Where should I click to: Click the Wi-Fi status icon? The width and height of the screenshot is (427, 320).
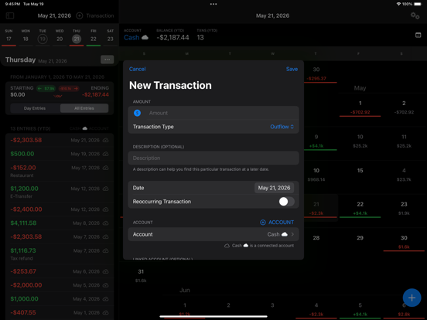tap(398, 4)
